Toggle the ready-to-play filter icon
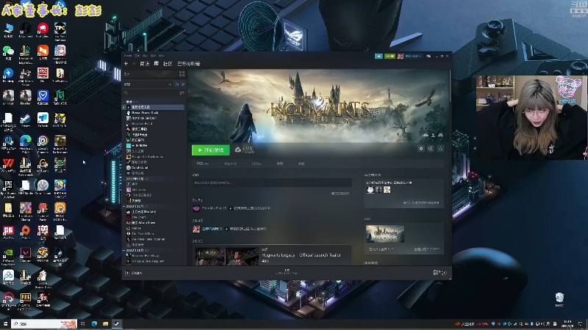Image resolution: width=588 pixels, height=330 pixels. (x=182, y=84)
